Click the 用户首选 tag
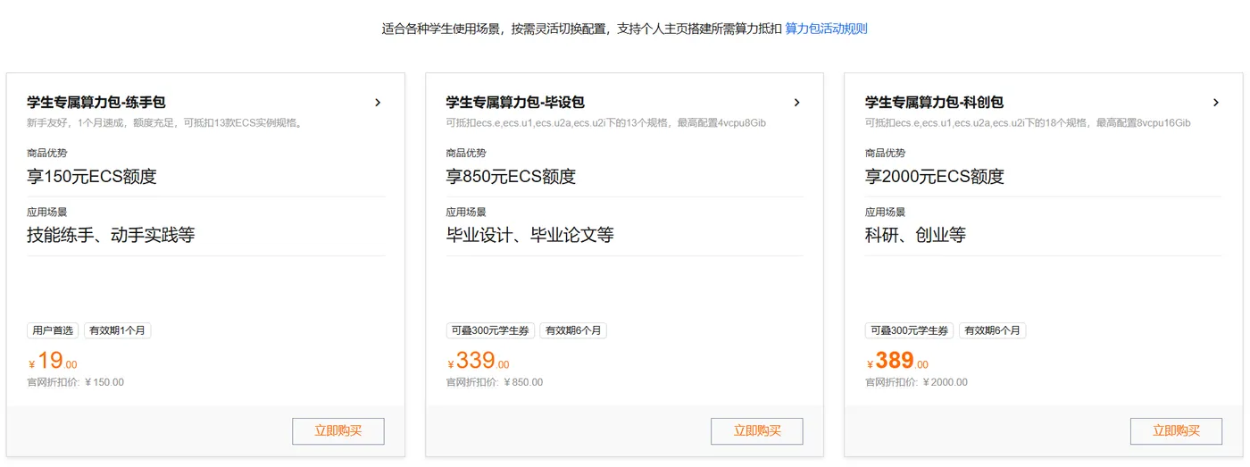Viewport: 1250px width, 467px height. [53, 330]
